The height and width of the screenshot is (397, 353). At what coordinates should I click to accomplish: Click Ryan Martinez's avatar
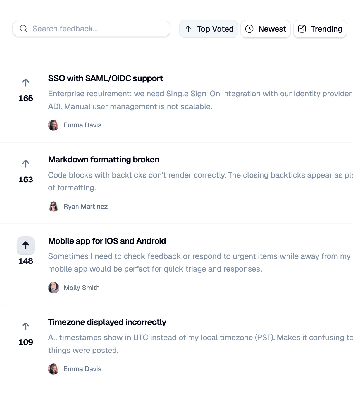pyautogui.click(x=54, y=207)
